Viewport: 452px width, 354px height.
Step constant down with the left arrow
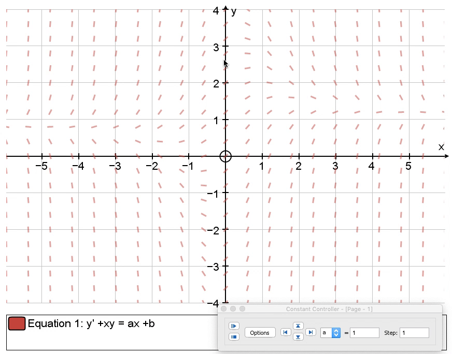286,332
